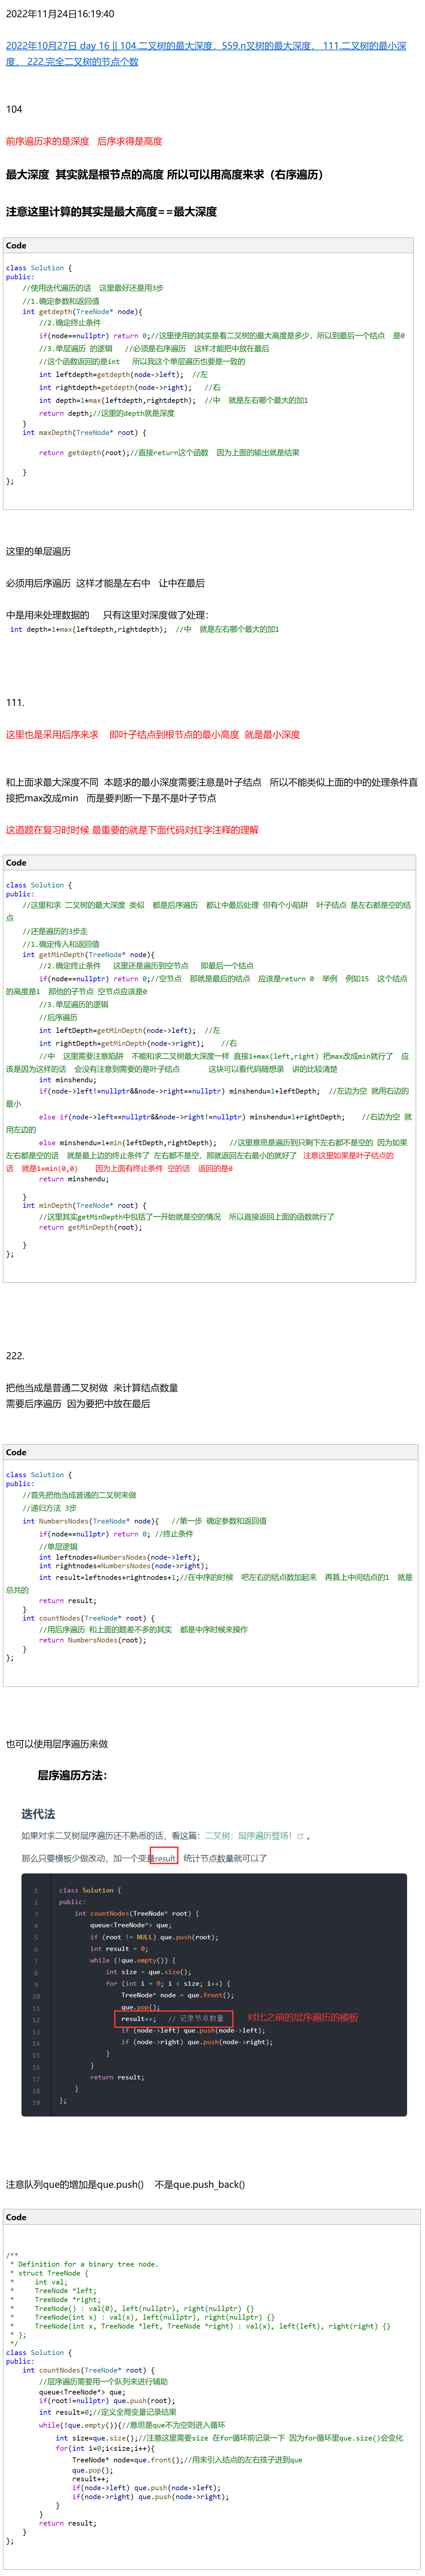Click the line for(int i=0;i<size;i++){

coord(105,2448)
